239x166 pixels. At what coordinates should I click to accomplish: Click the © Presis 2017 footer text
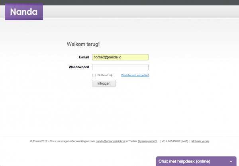click(39, 141)
